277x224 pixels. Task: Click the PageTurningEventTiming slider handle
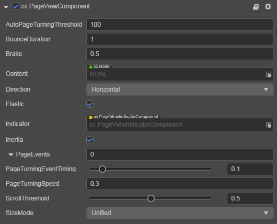point(102,169)
